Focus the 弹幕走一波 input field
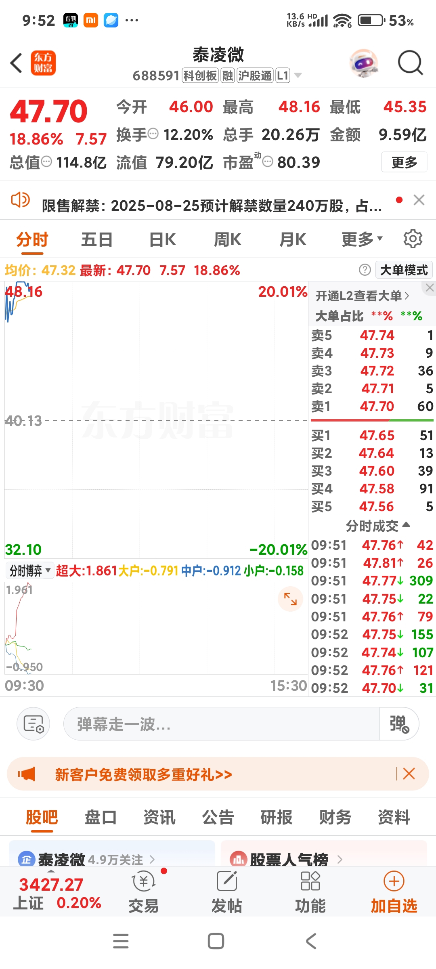The image size is (436, 969). click(x=222, y=724)
